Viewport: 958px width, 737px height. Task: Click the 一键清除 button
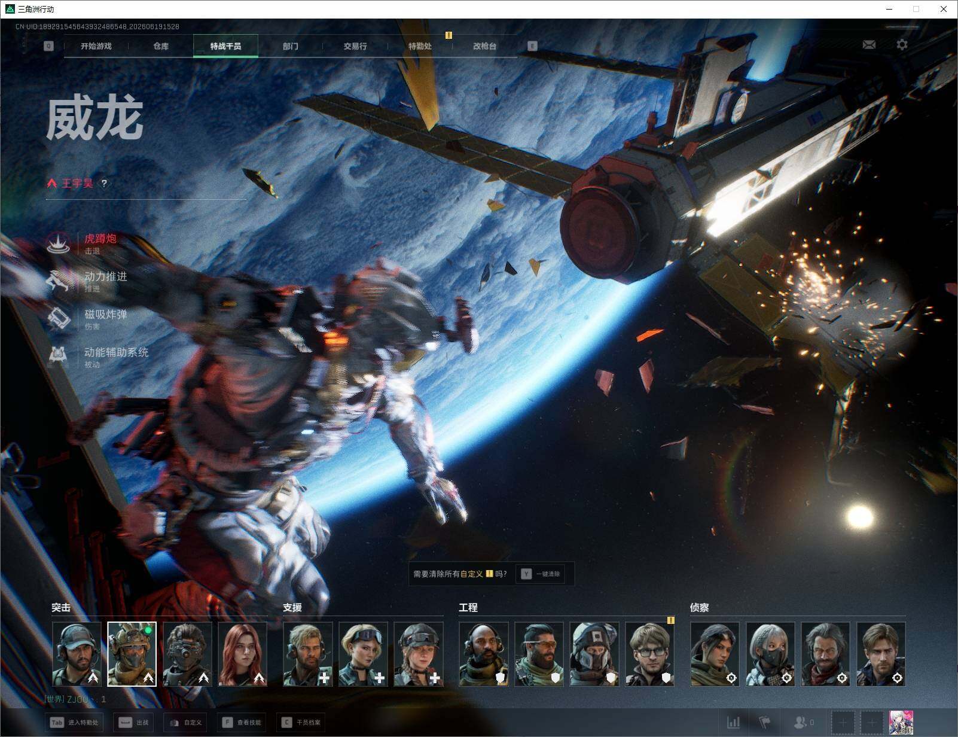click(x=541, y=574)
